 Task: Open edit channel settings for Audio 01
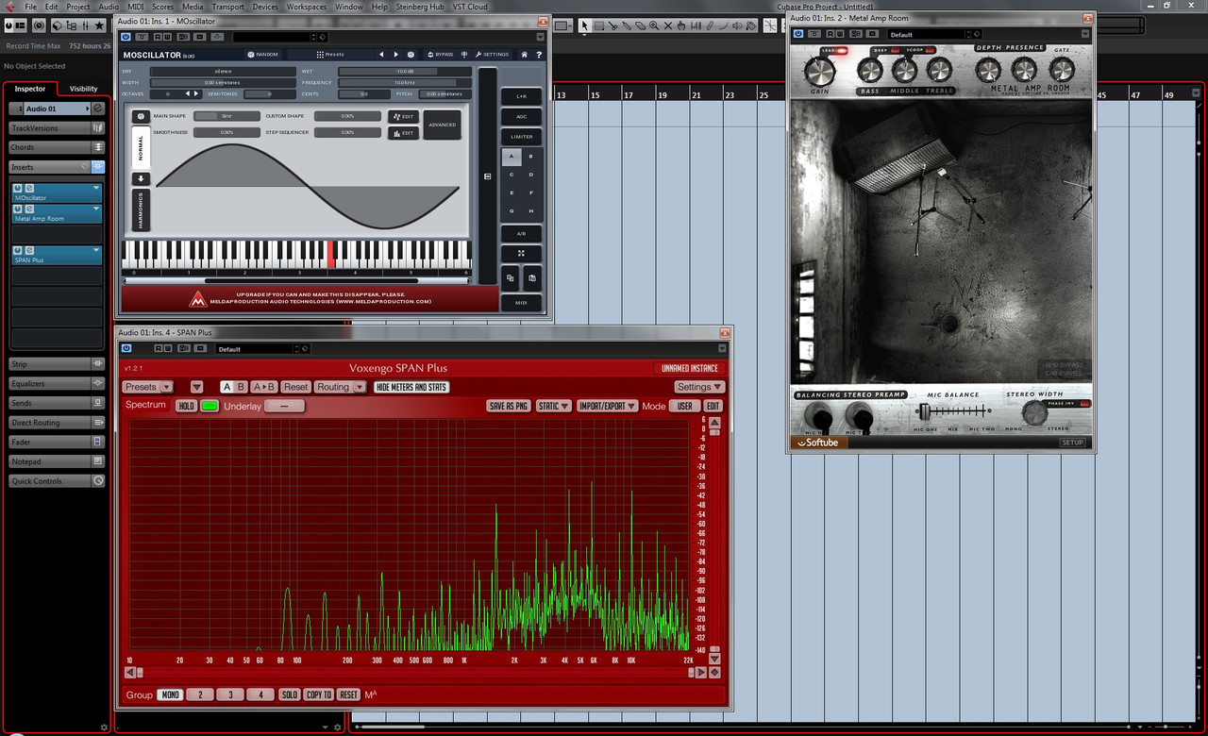tap(97, 109)
